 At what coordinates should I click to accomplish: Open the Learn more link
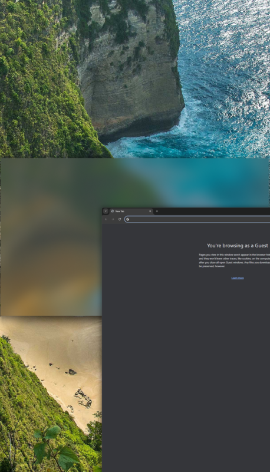(238, 278)
